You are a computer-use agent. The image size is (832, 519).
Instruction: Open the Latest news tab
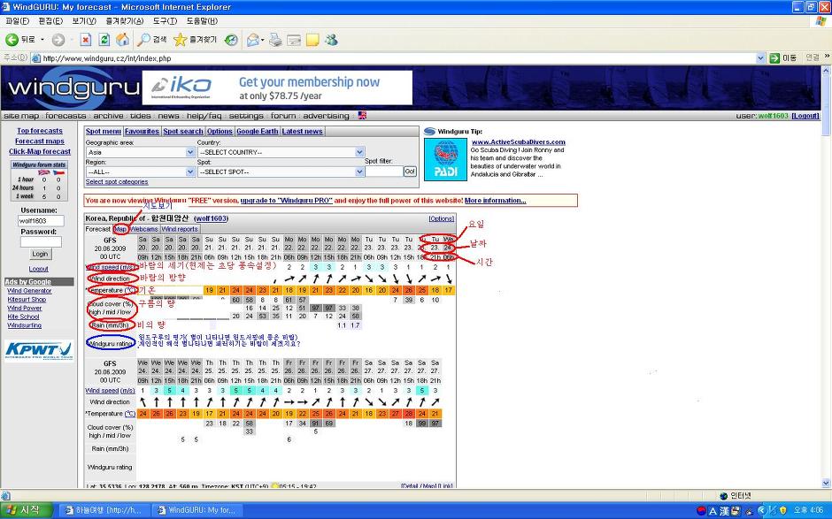pos(302,132)
